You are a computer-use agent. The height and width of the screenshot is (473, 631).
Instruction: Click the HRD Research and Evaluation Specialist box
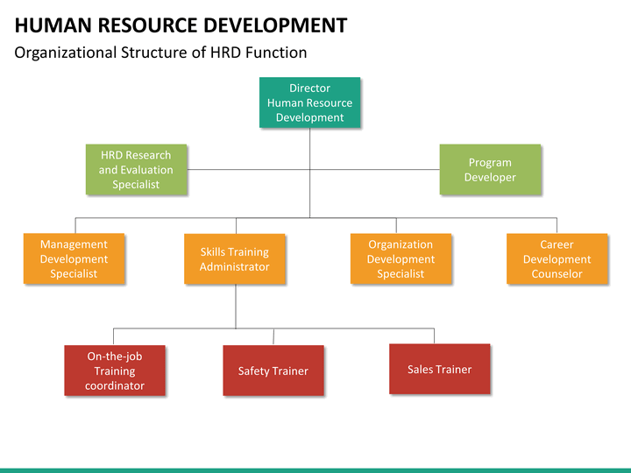136,169
